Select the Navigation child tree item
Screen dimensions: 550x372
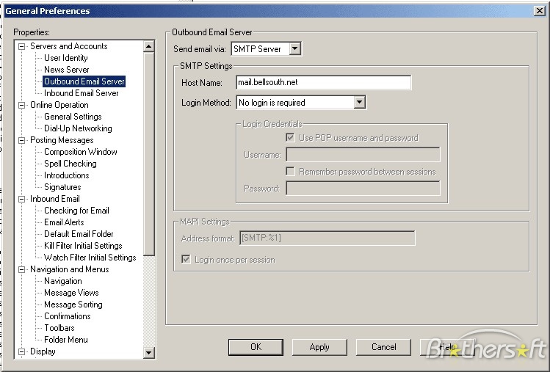pyautogui.click(x=63, y=281)
